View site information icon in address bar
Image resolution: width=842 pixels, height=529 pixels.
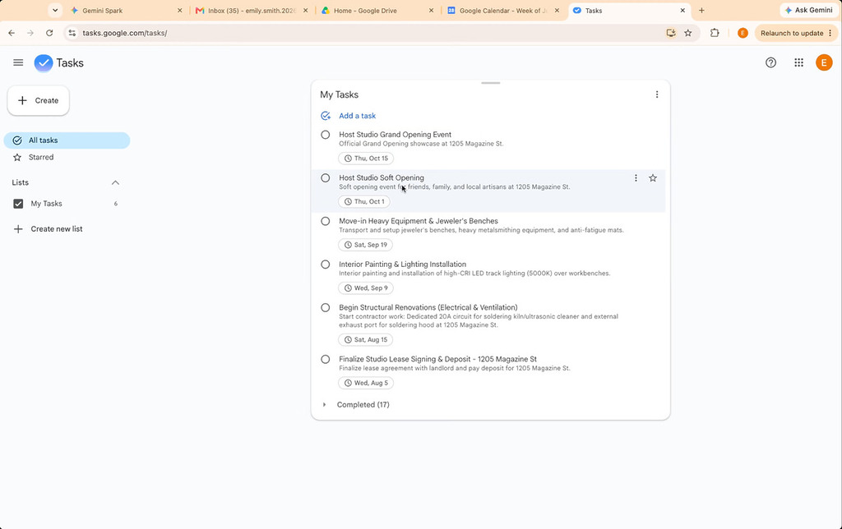point(72,33)
